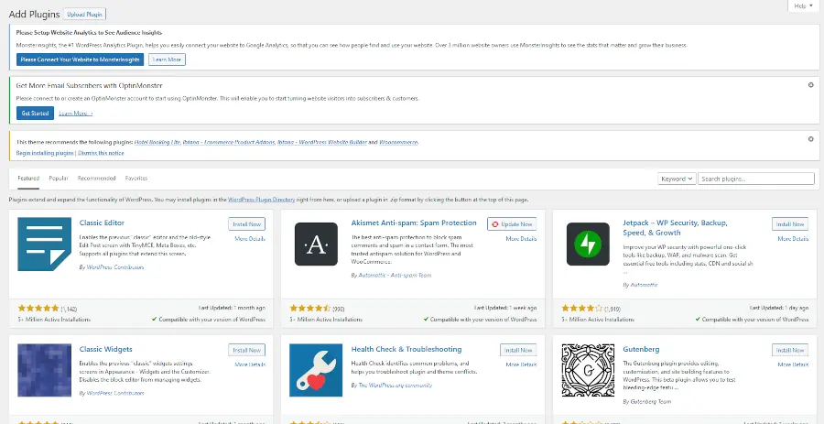Open the Classic Editor plugin icon

(44, 244)
